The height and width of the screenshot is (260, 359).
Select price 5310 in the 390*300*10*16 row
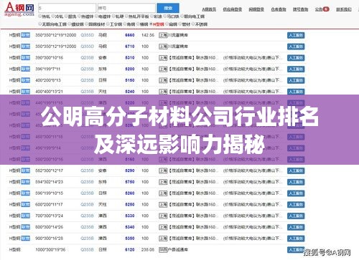130,58
